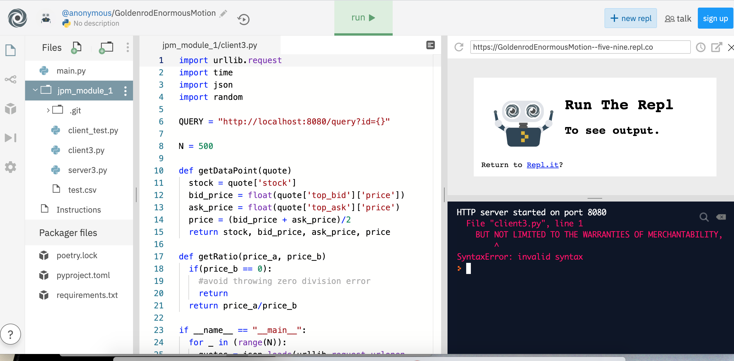Image resolution: width=734 pixels, height=361 pixels.
Task: Expand the .git folder
Action: 48,110
